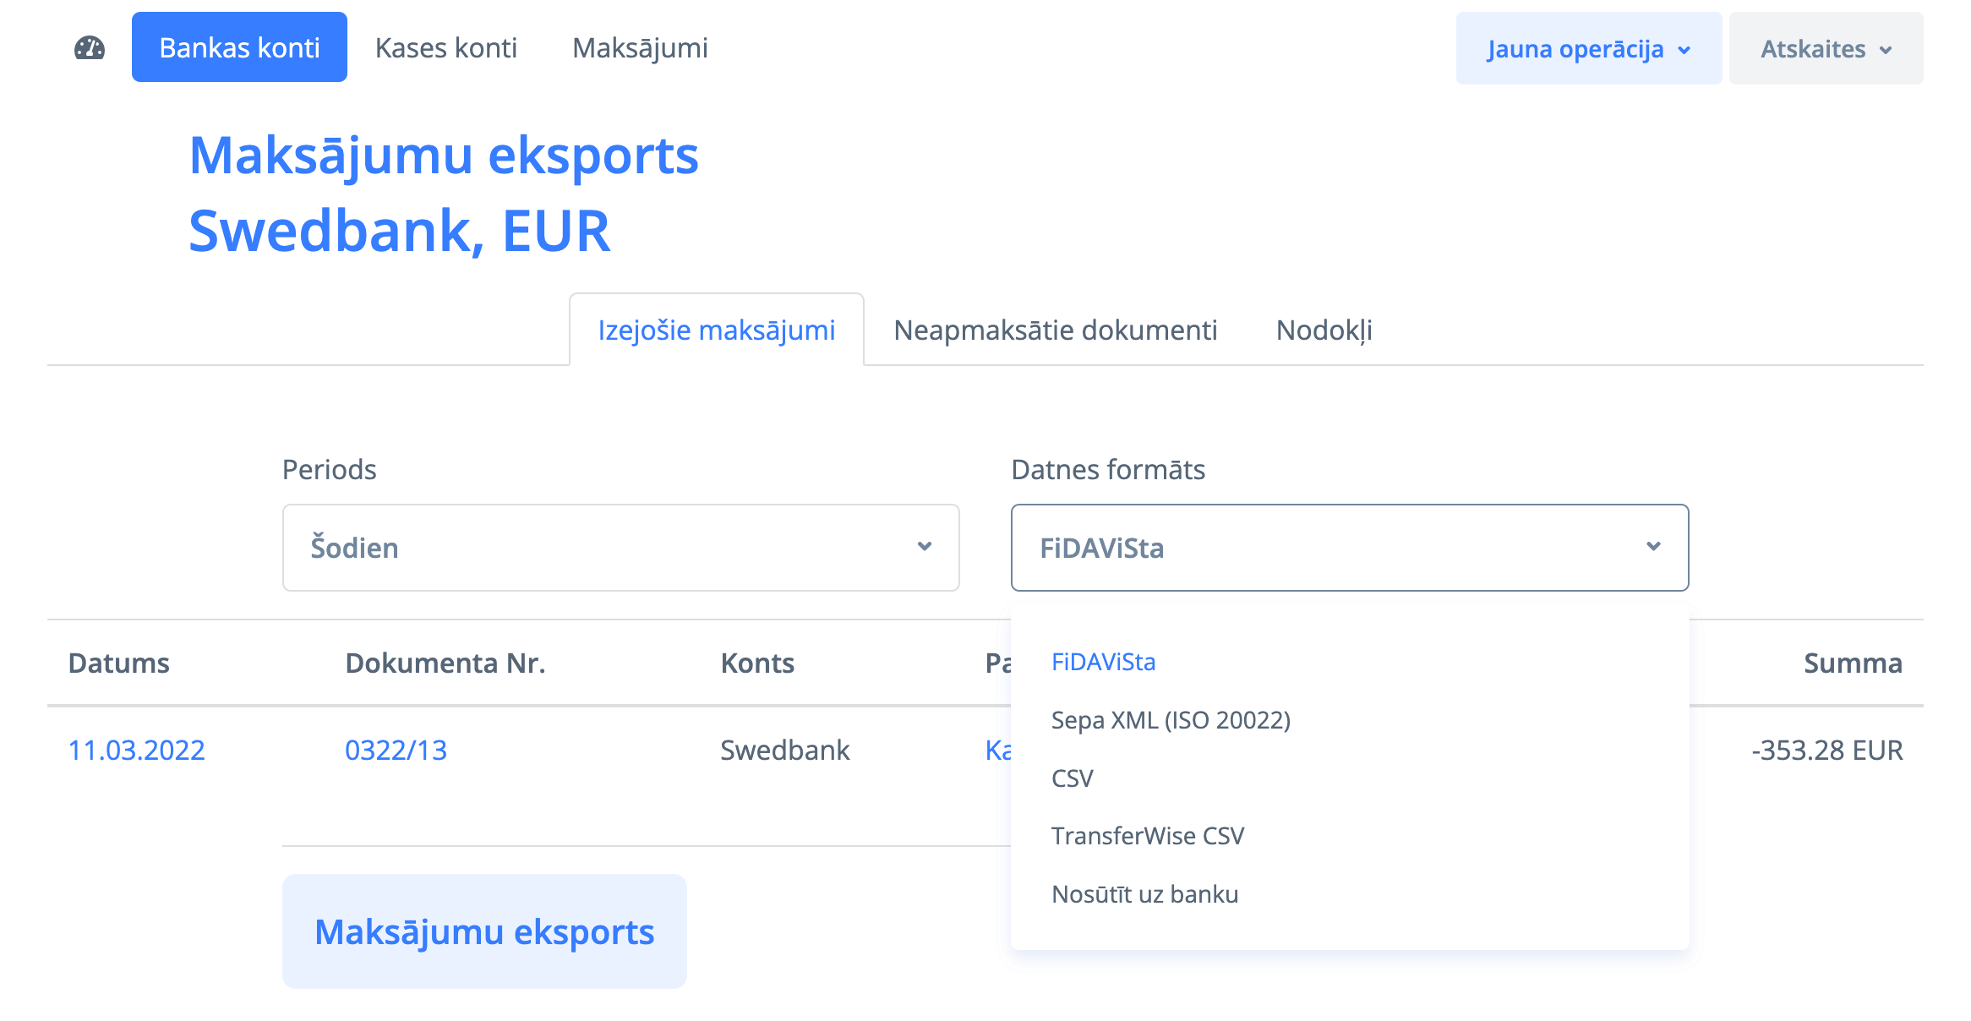Open Bankas konti section
The width and height of the screenshot is (1971, 1021).
click(x=239, y=47)
